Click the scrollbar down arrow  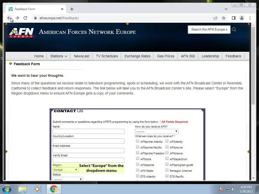[x=253, y=178]
